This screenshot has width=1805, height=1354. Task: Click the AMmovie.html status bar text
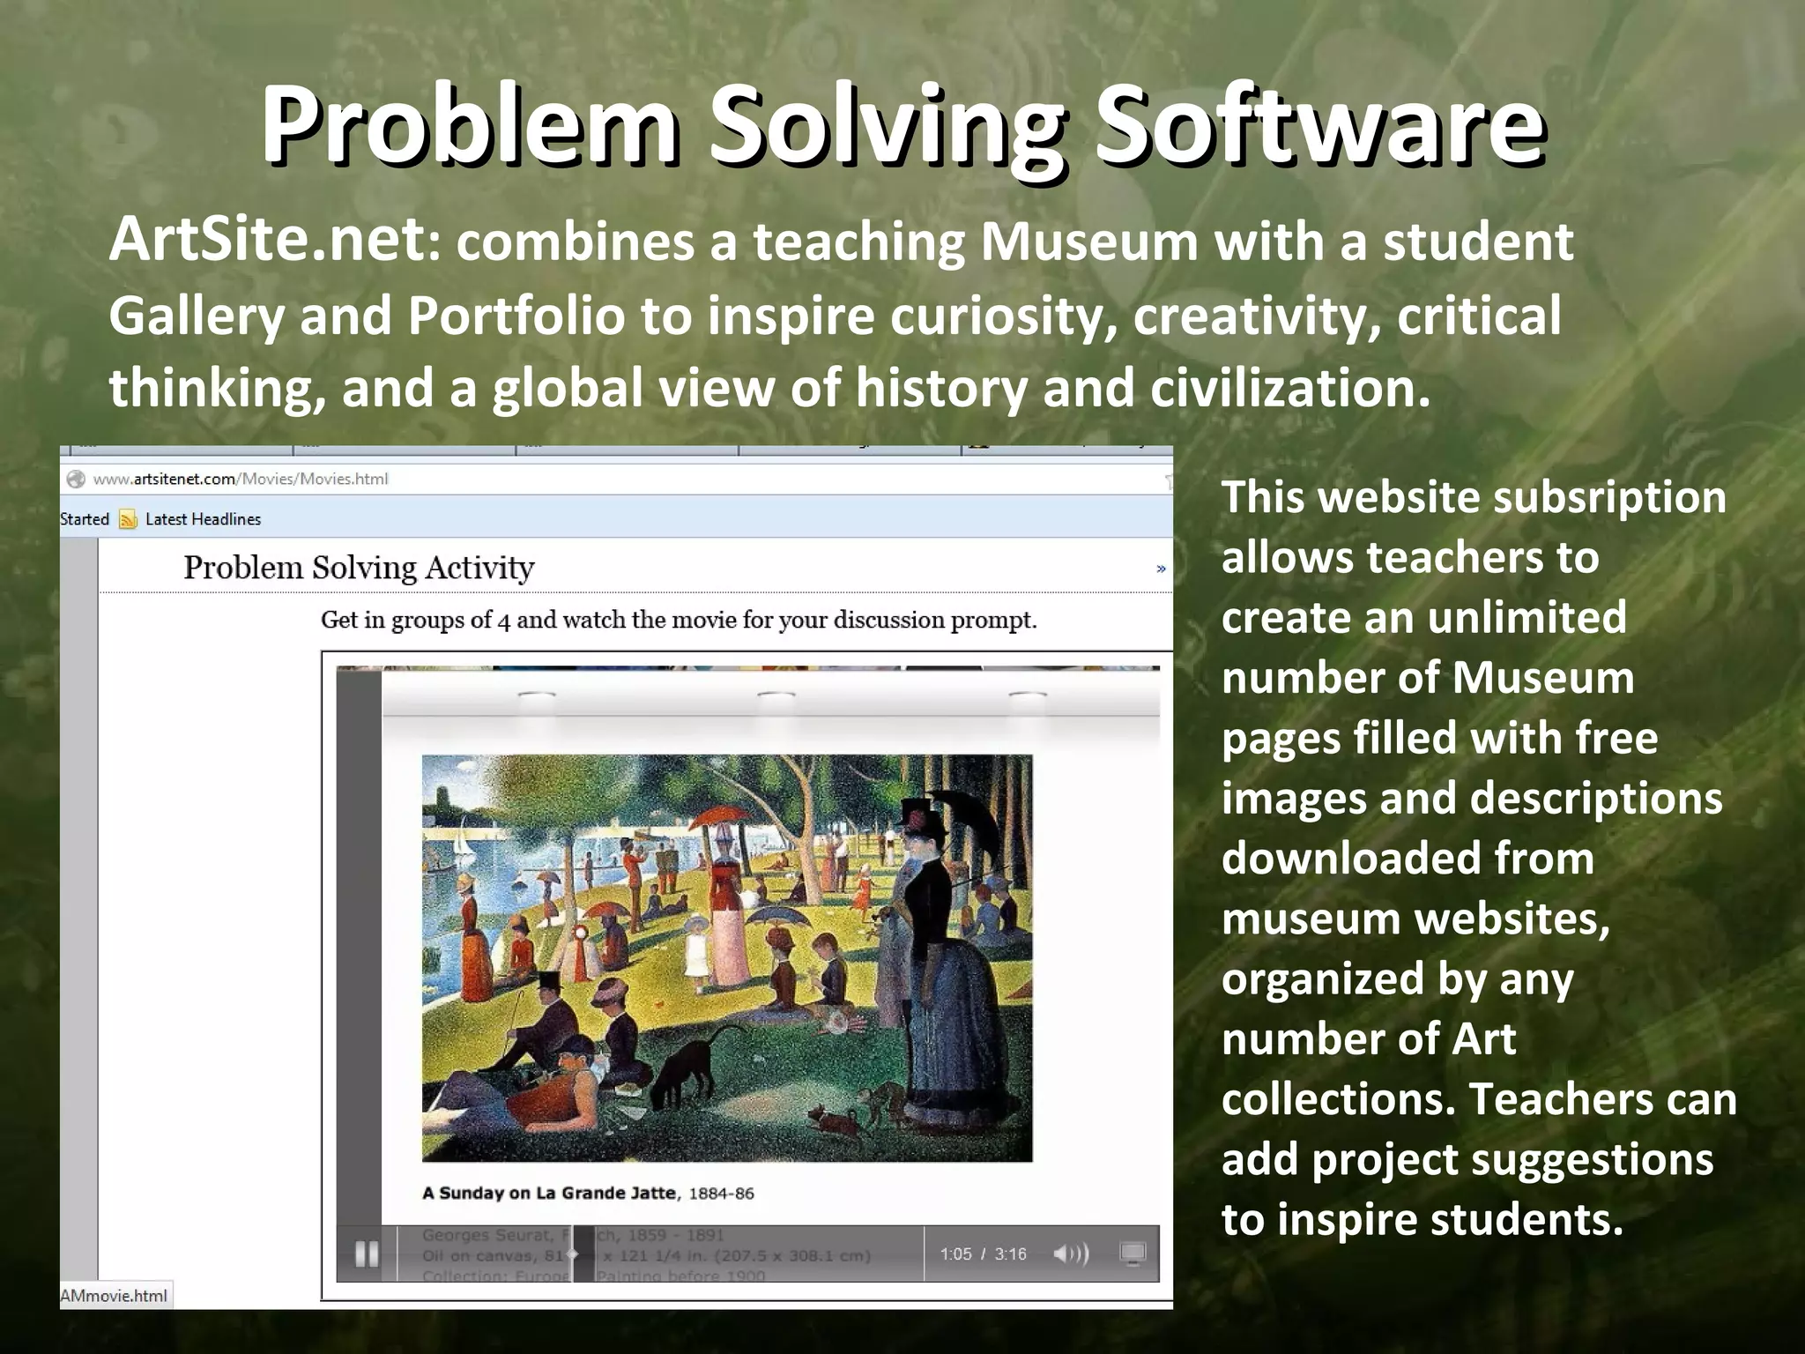point(114,1296)
